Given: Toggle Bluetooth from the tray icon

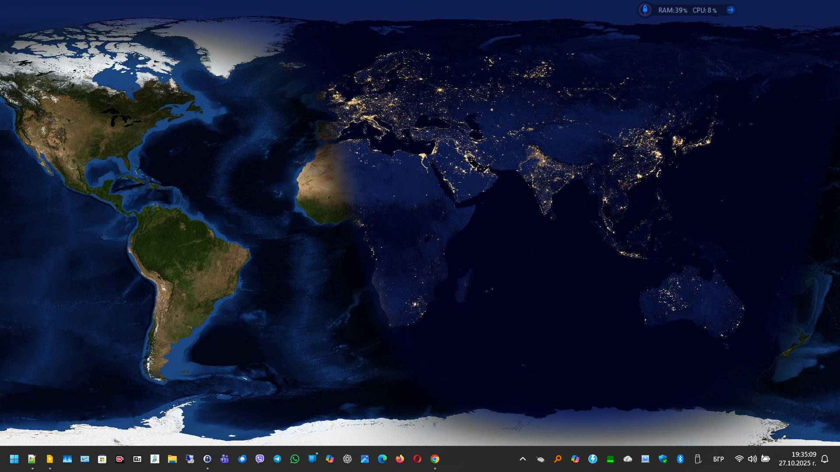Looking at the screenshot, I should [680, 459].
